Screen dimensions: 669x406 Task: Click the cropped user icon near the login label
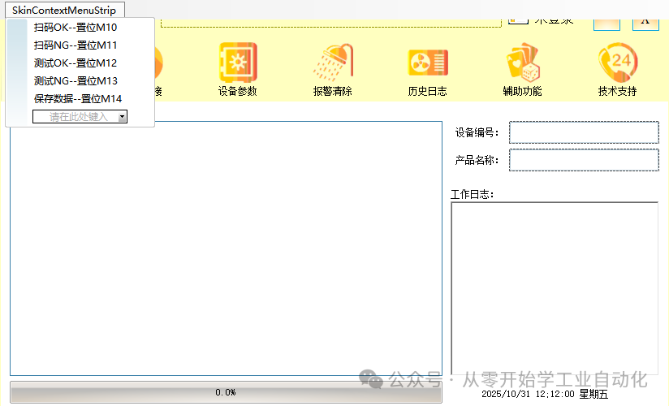tap(518, 20)
